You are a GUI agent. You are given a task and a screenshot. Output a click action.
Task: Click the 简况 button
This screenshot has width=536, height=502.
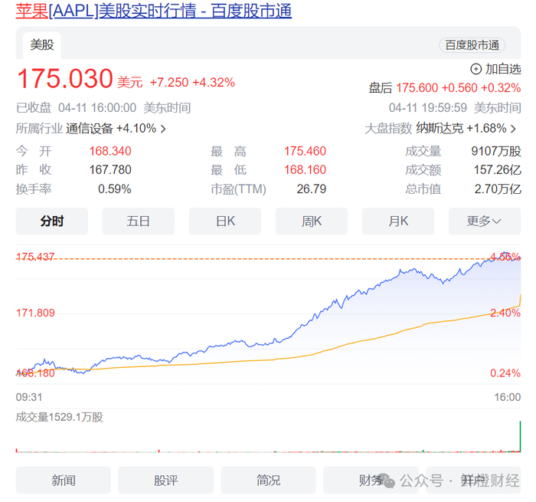point(268,480)
